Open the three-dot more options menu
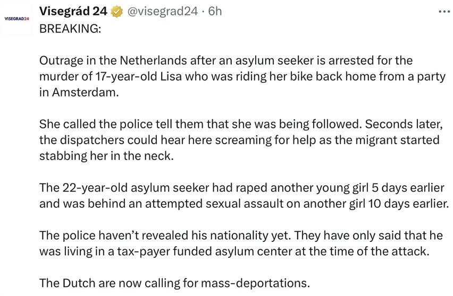This screenshot has height=296, width=453. point(444,12)
